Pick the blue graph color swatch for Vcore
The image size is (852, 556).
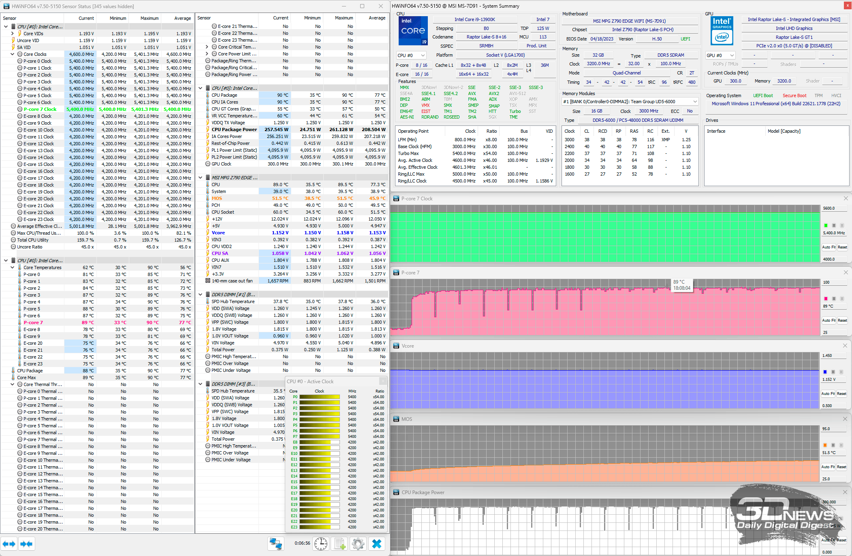[825, 372]
